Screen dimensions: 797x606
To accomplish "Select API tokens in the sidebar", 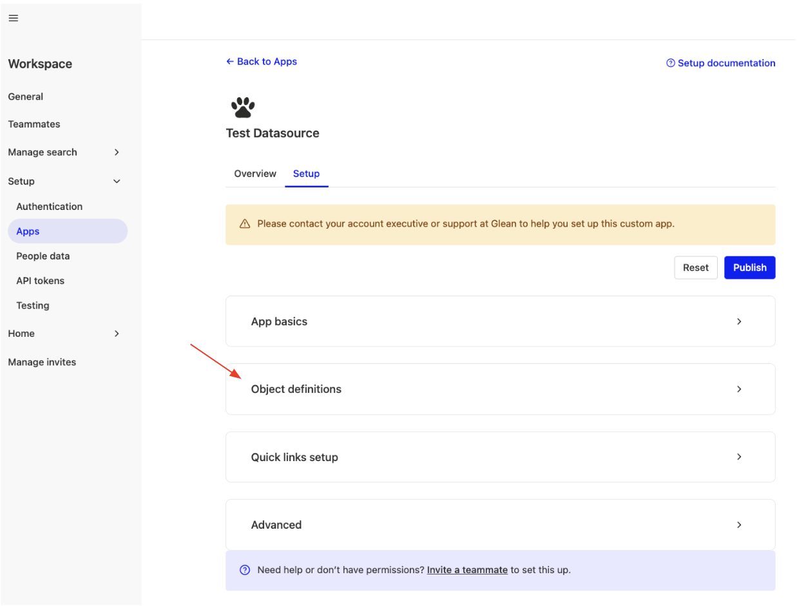I will 40,280.
